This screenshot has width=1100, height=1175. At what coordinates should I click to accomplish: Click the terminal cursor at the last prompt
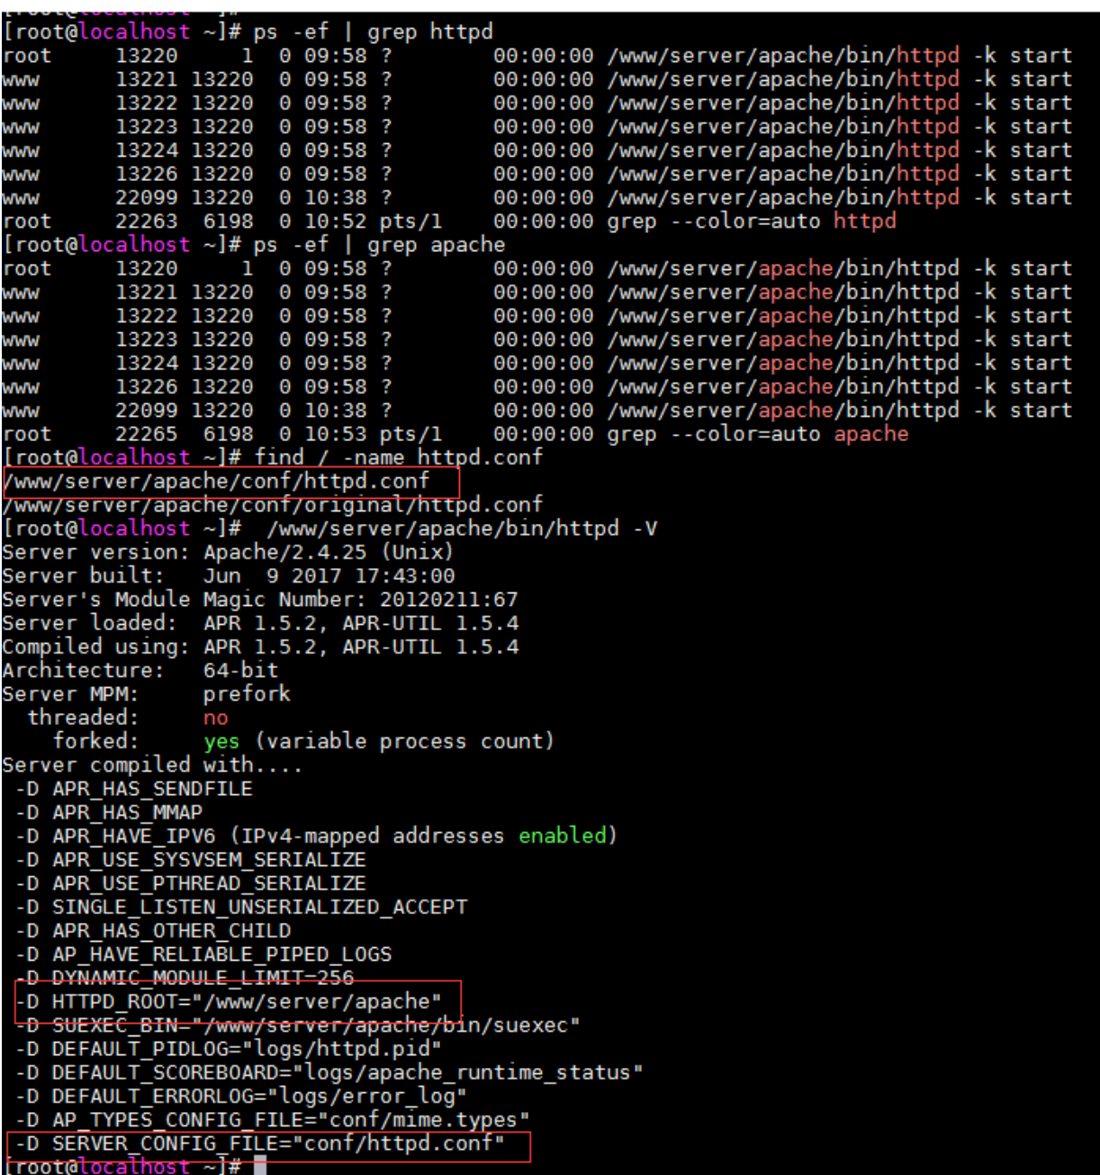coord(260,1166)
